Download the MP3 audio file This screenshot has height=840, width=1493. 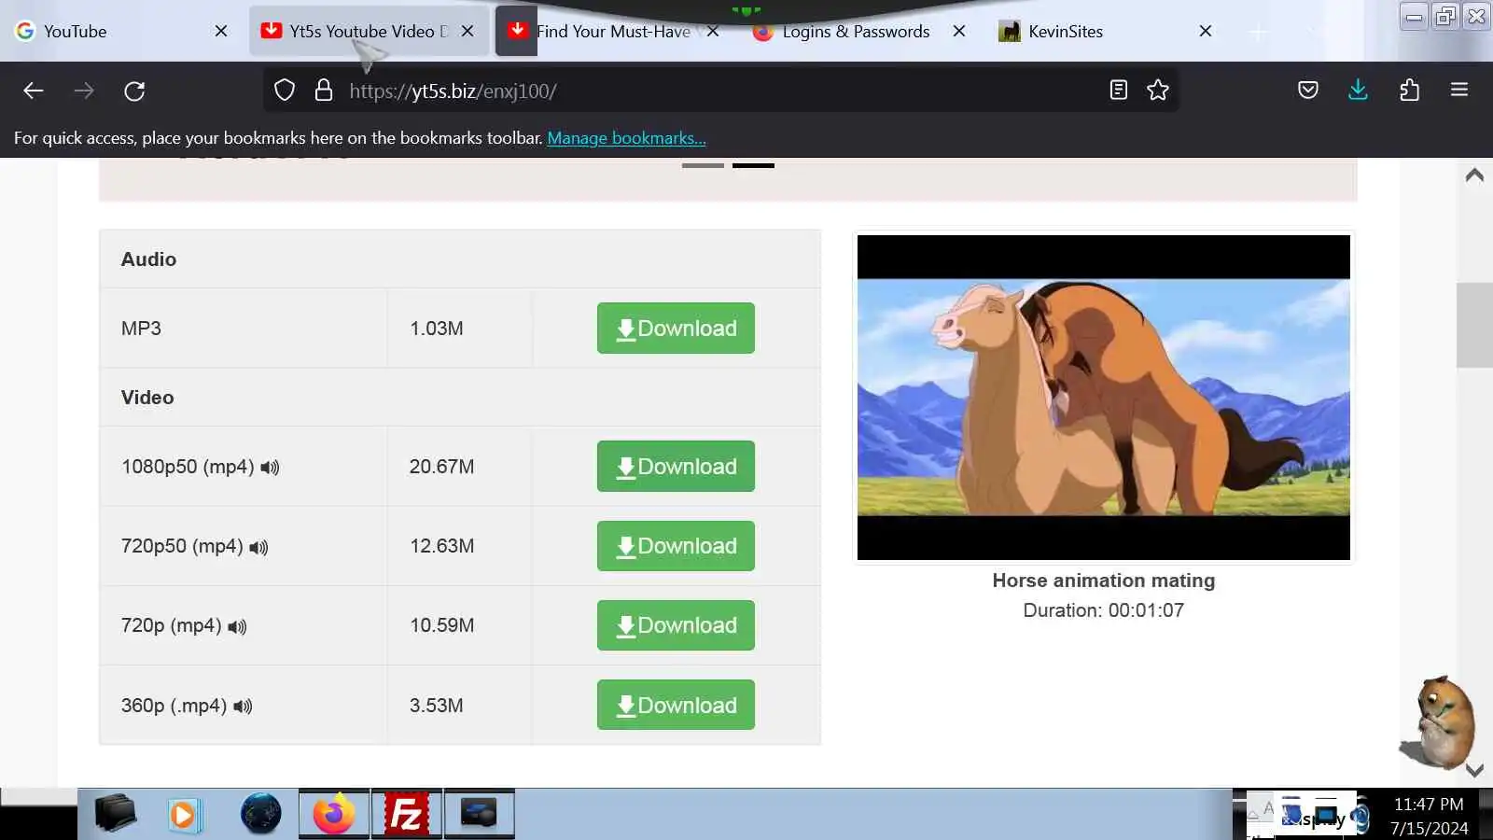tap(676, 328)
